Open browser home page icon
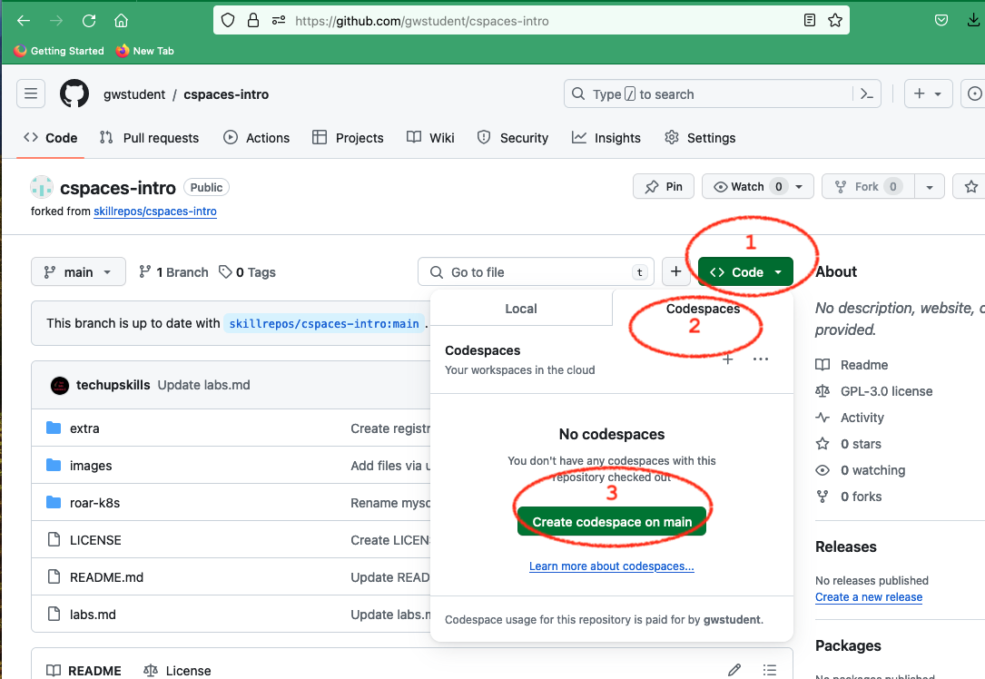 [x=122, y=21]
